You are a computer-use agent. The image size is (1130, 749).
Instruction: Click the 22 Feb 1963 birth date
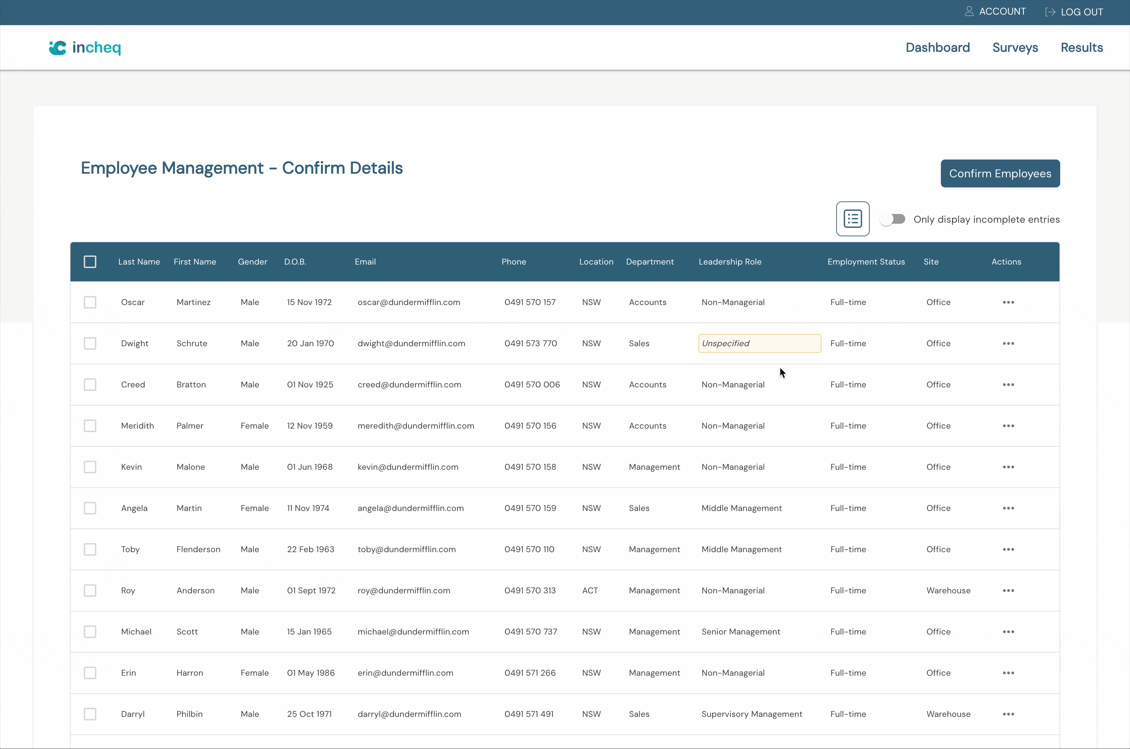(311, 549)
